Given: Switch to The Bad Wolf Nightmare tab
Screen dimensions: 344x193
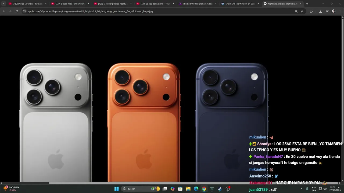Looking at the screenshot, I should (198, 4).
